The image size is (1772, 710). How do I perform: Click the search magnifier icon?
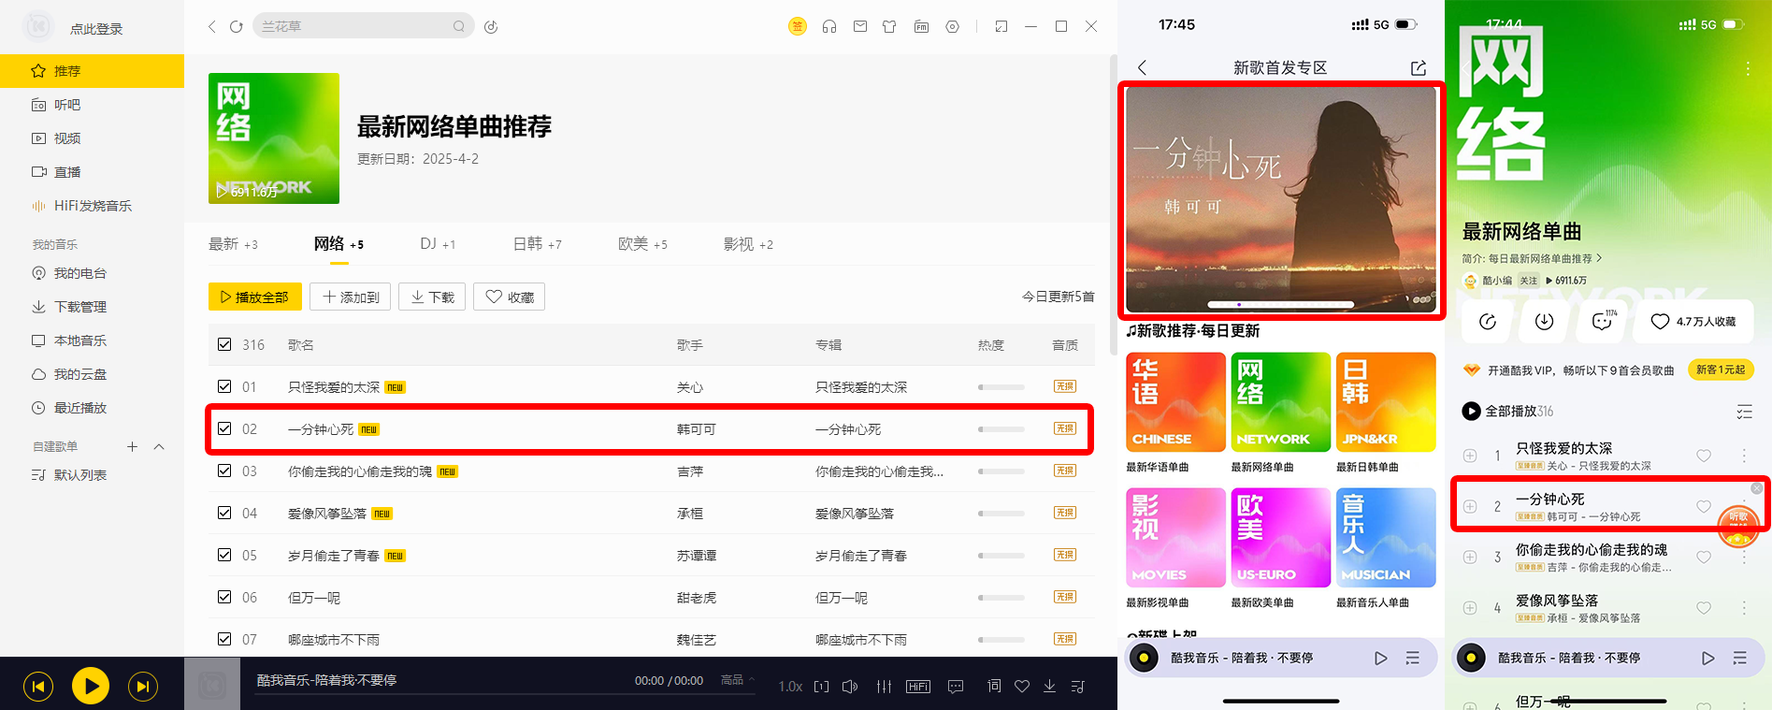coord(459,26)
